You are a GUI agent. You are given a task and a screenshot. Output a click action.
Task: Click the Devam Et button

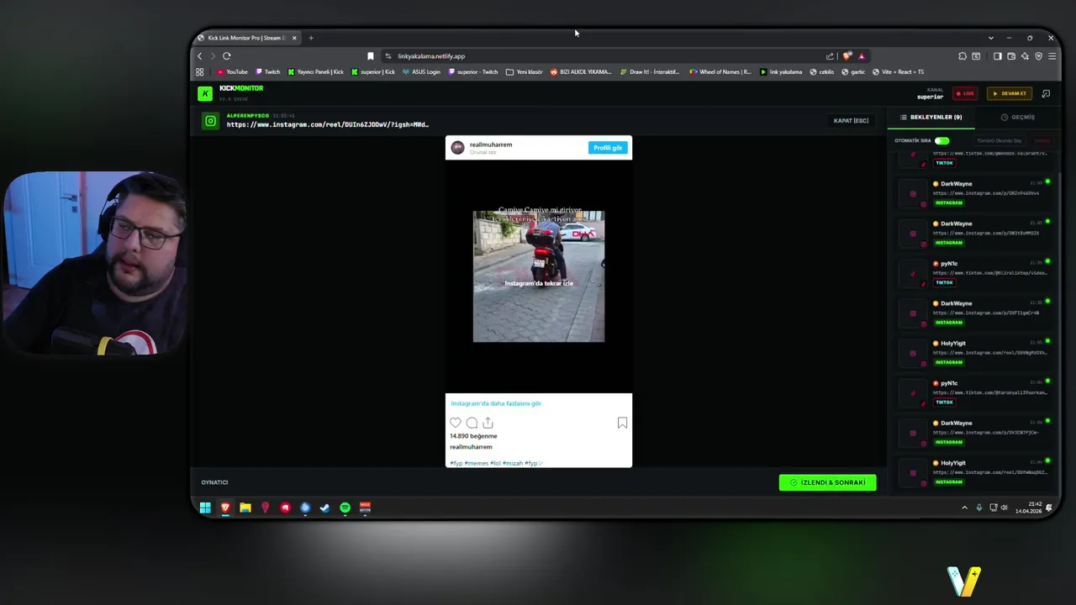1009,93
